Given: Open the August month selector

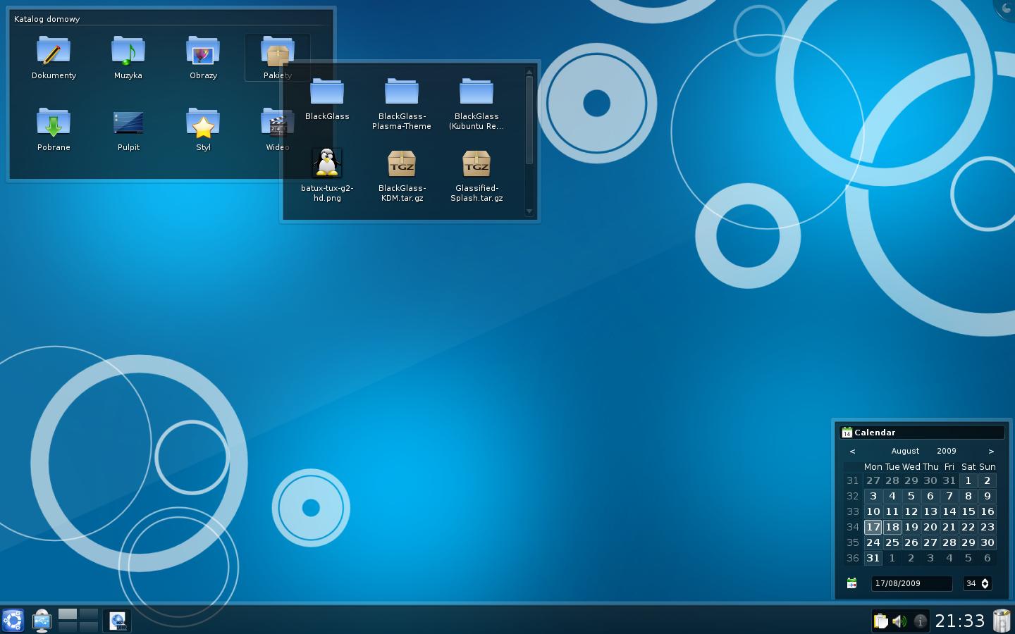Looking at the screenshot, I should (x=905, y=451).
